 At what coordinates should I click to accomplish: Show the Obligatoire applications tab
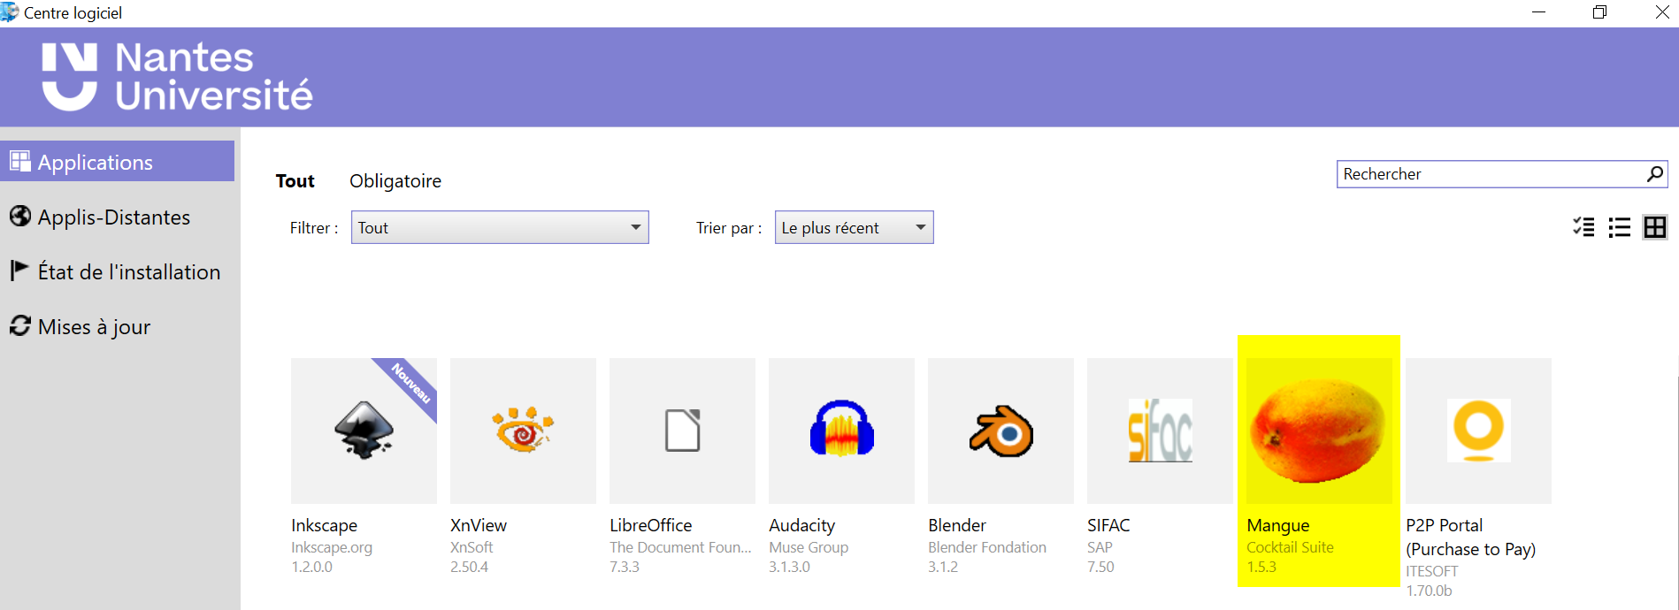[395, 181]
